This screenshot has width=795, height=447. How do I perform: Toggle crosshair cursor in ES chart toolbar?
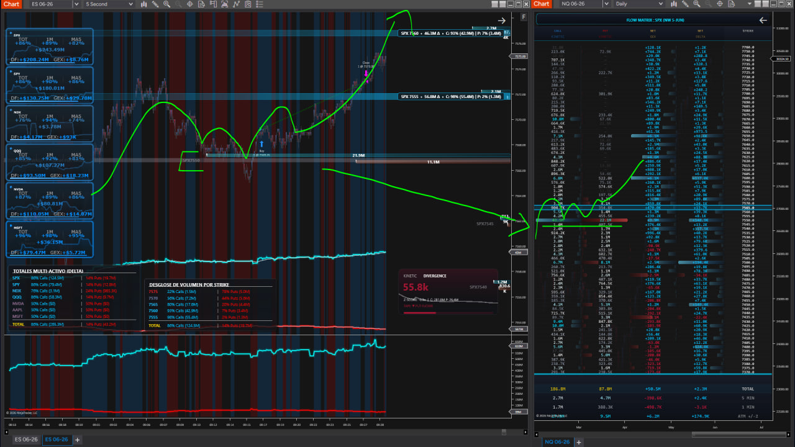click(x=189, y=4)
